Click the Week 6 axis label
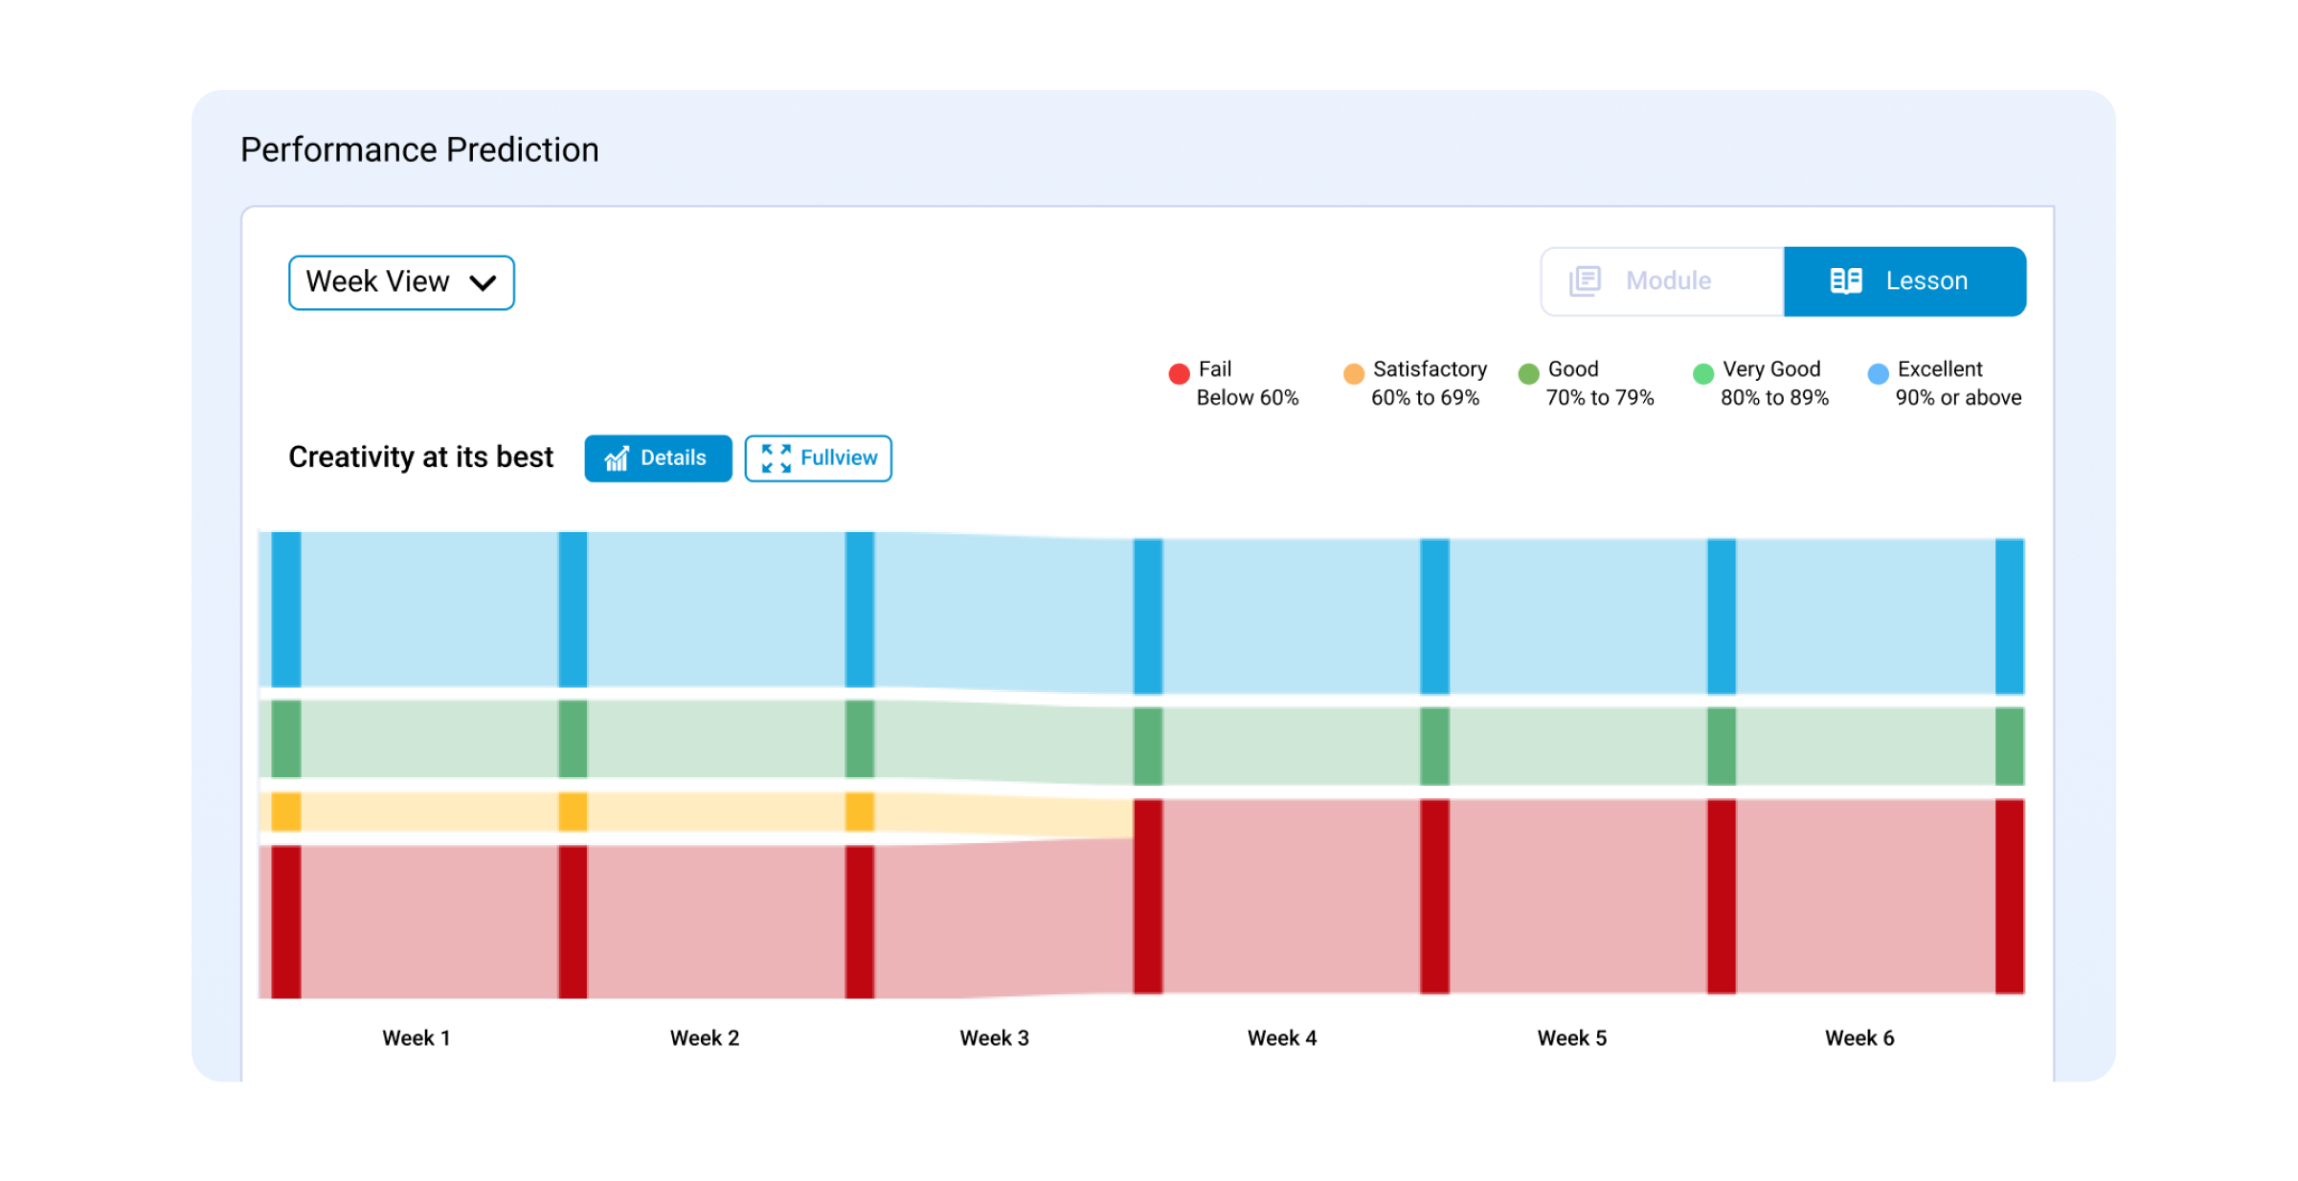 coord(1859,1038)
